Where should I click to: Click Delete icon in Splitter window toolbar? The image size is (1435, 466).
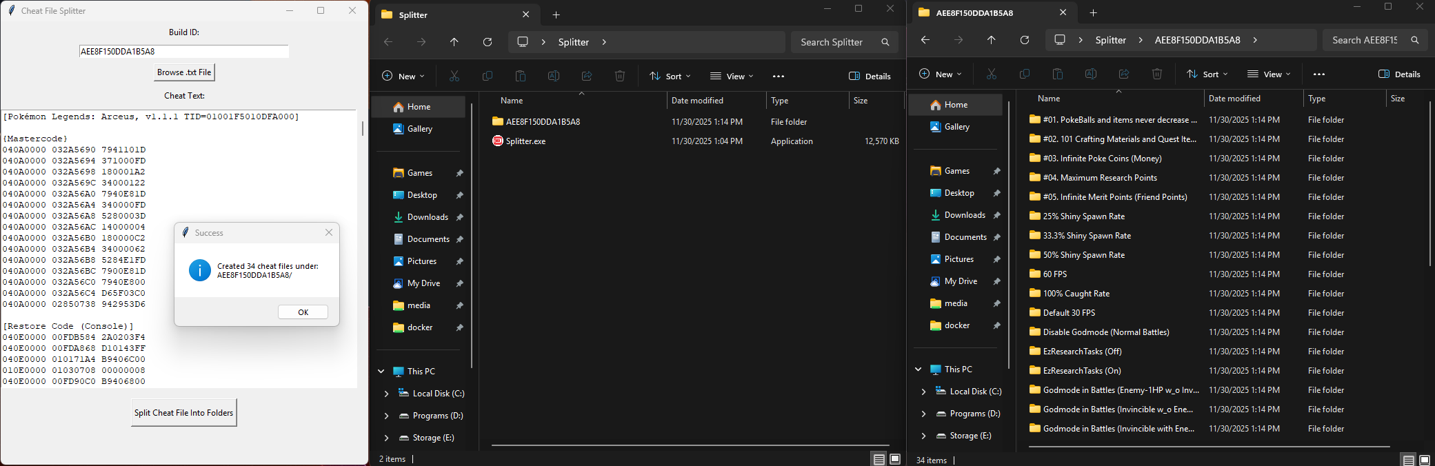point(620,77)
